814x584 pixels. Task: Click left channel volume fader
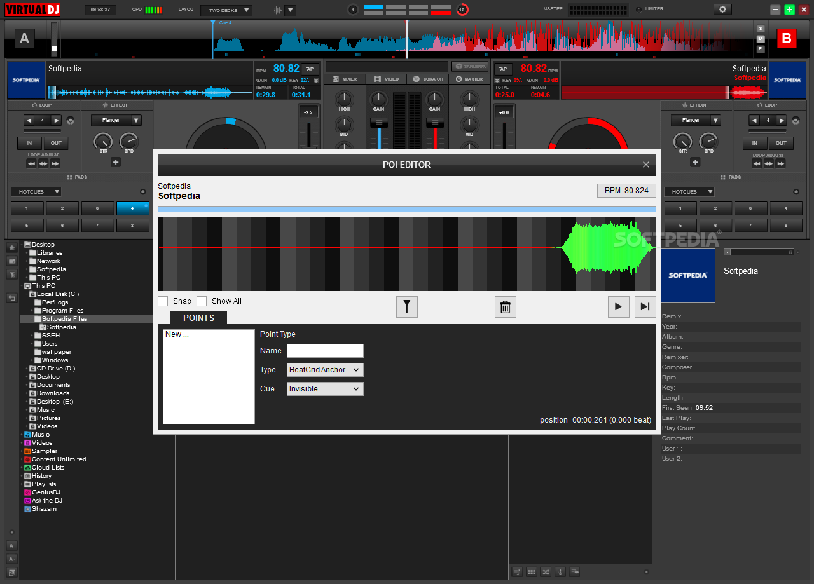click(x=380, y=122)
